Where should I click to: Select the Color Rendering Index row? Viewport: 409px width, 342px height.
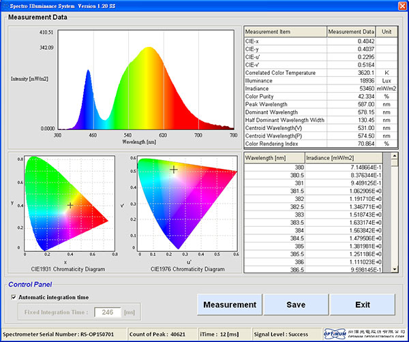(321, 144)
